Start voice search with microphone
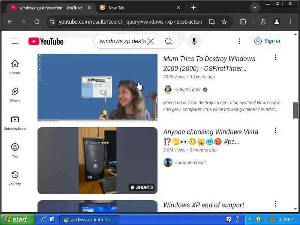Screen dimensions: 300x225 click(x=194, y=41)
